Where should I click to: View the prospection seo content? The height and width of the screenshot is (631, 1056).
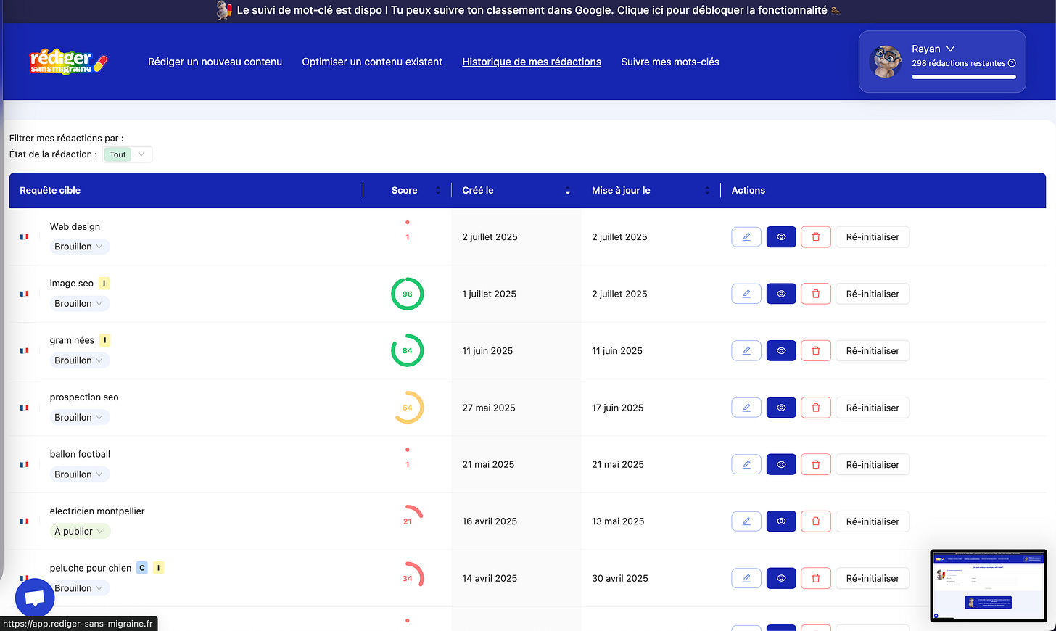click(781, 408)
